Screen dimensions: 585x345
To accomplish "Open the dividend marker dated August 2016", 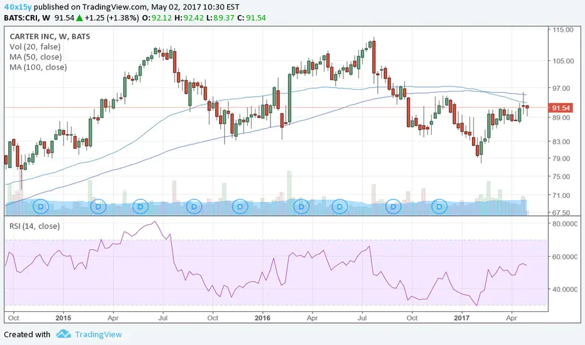I will tap(393, 206).
